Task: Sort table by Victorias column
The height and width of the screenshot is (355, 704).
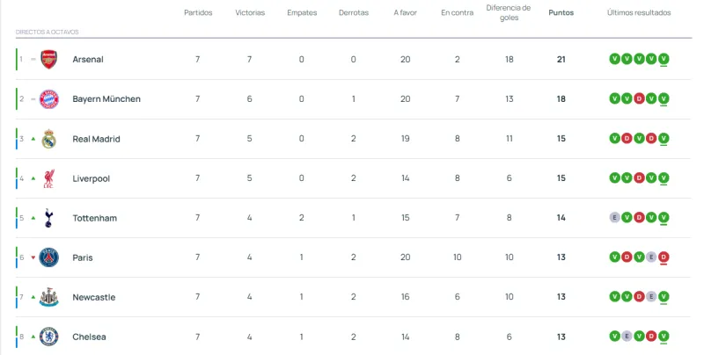Action: point(250,13)
